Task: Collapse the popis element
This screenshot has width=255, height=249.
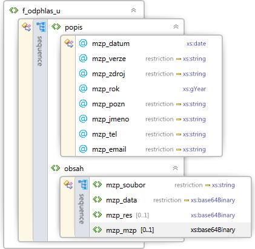Action: point(176,27)
